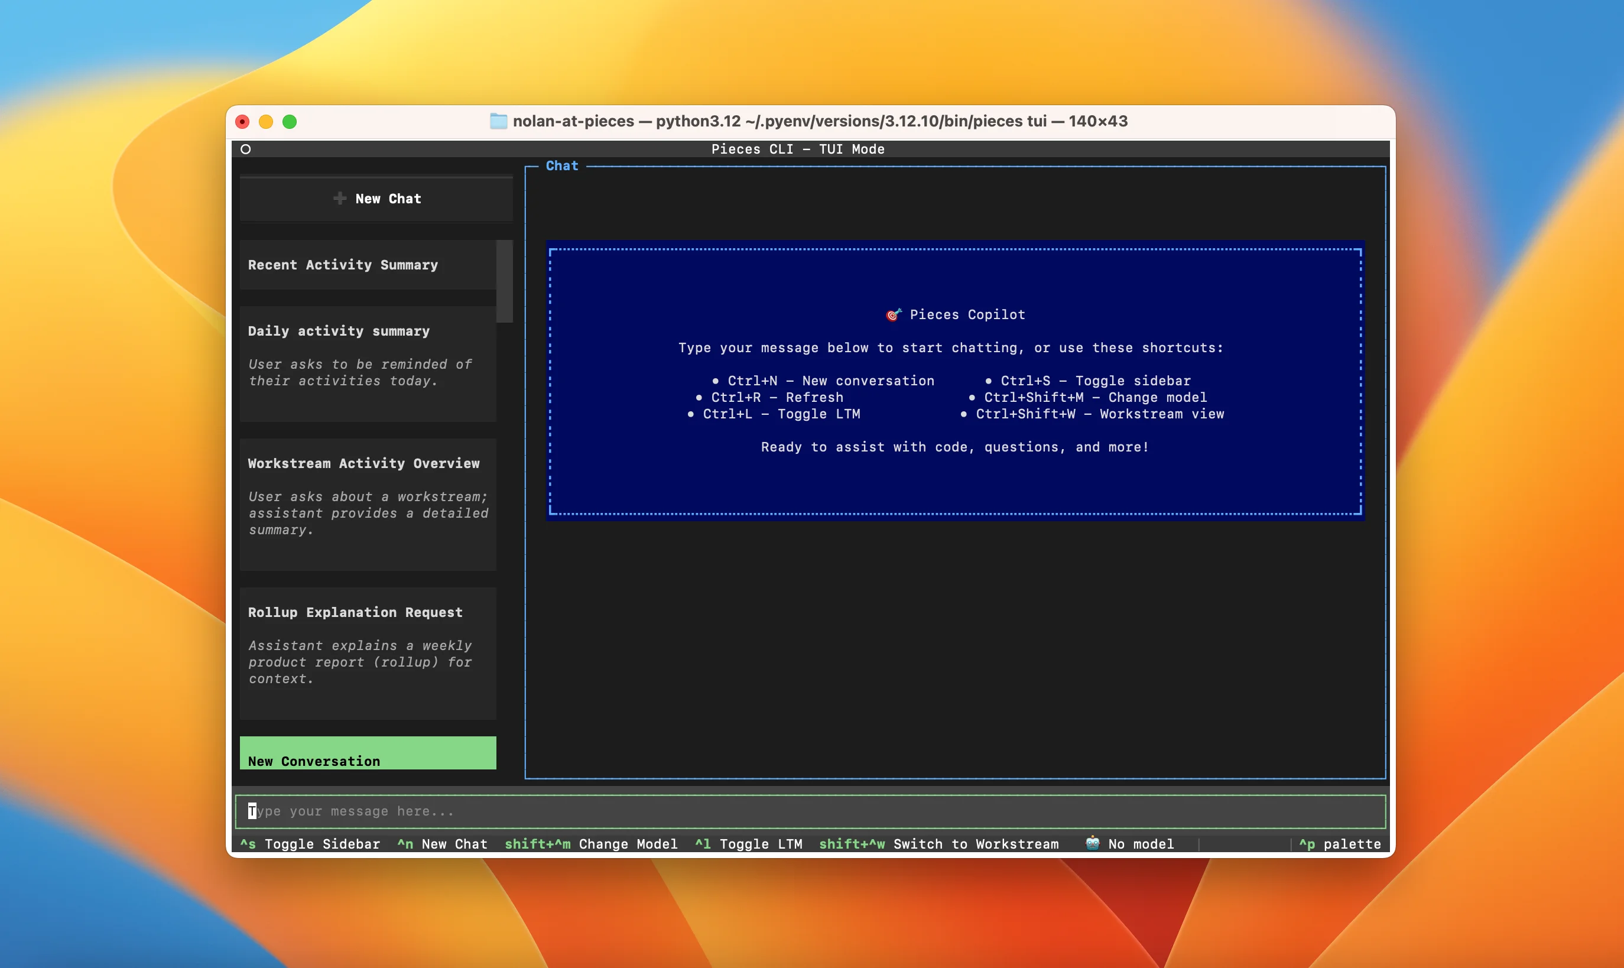Click the plus icon on New Chat
1624x968 pixels.
339,199
